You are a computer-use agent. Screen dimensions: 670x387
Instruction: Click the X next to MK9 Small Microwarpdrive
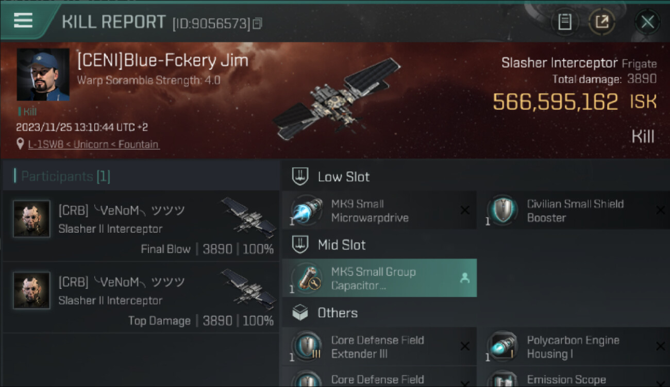pyautogui.click(x=464, y=210)
